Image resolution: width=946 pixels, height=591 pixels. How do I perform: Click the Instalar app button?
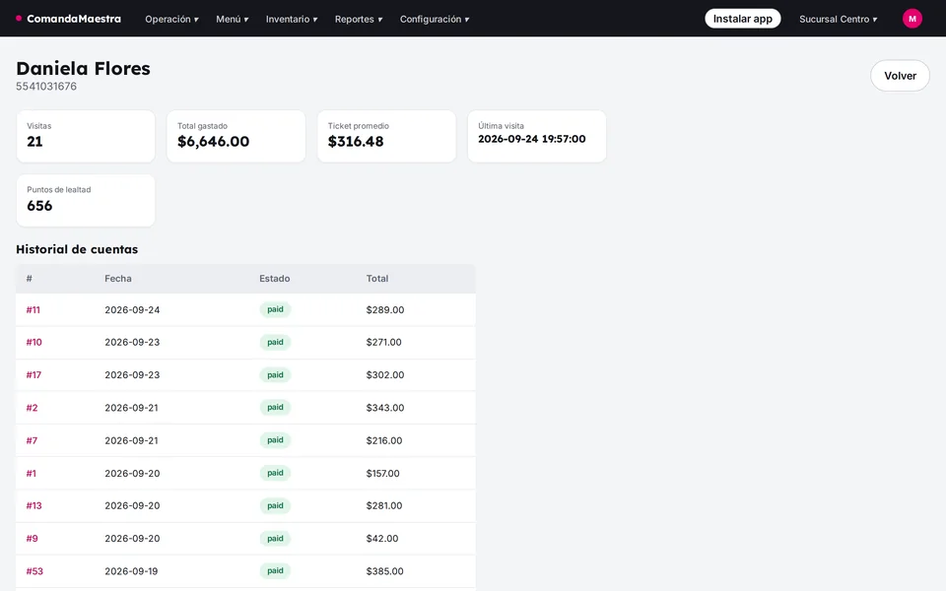point(743,19)
